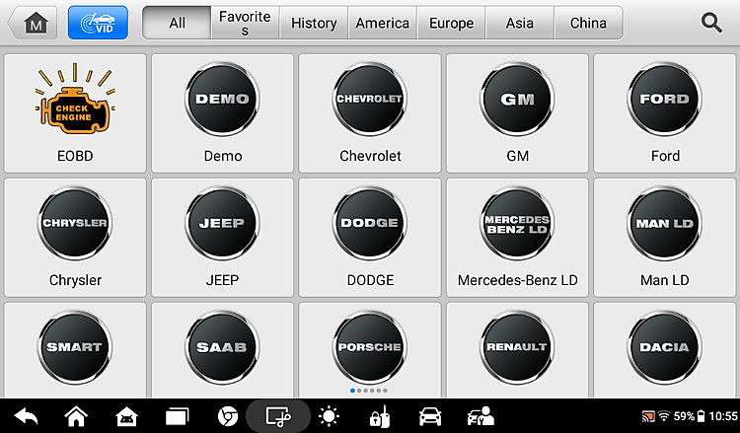This screenshot has width=740, height=433.
Task: Open the VCI connection icon
Action: (380, 416)
